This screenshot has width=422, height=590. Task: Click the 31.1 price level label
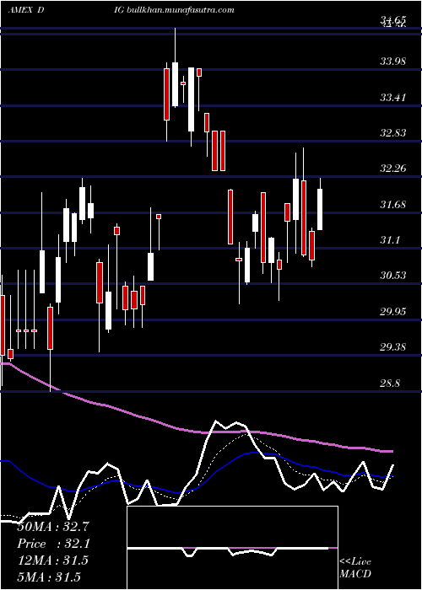pos(390,239)
